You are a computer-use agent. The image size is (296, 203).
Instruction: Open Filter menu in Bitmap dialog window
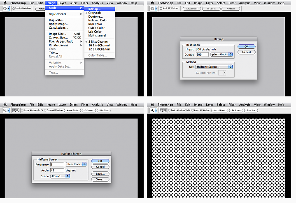(x=232, y=3)
